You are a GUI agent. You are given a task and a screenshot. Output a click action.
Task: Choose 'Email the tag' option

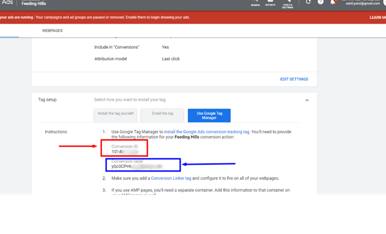[163, 115]
